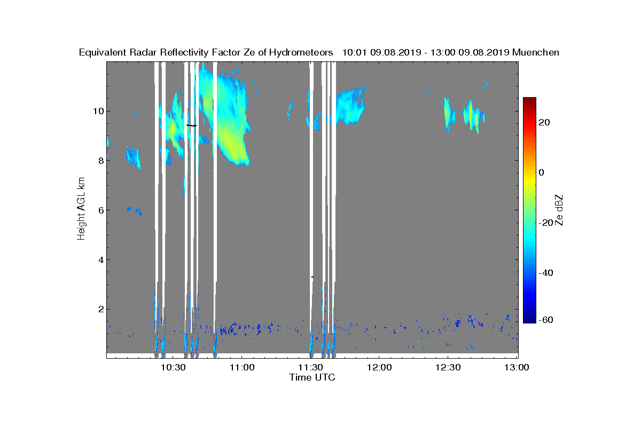Click the small cloud echo at 6 km
Image resolution: width=641 pixels, height=427 pixels.
tap(134, 211)
